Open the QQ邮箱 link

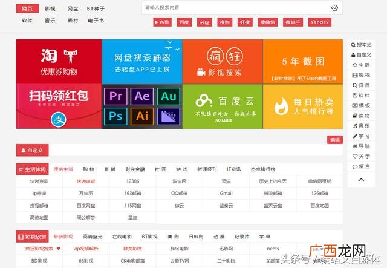point(180,194)
